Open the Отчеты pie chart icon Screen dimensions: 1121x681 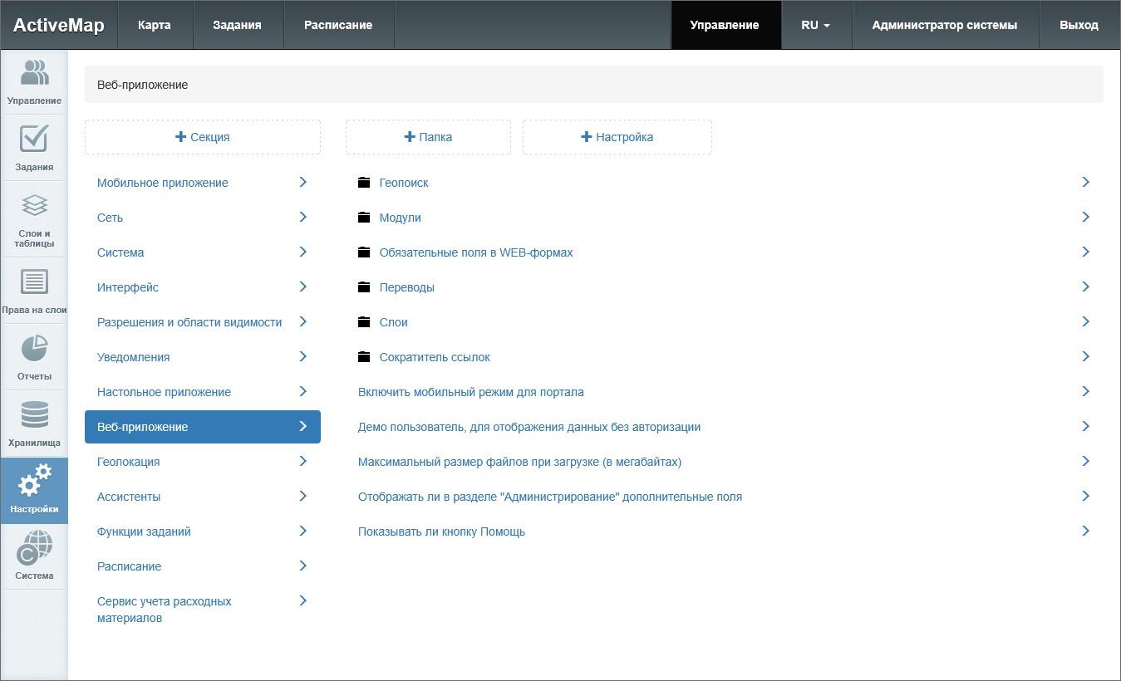point(34,349)
